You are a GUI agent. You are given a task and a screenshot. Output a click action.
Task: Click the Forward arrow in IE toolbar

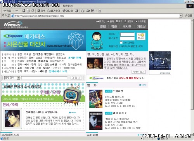point(17,10)
